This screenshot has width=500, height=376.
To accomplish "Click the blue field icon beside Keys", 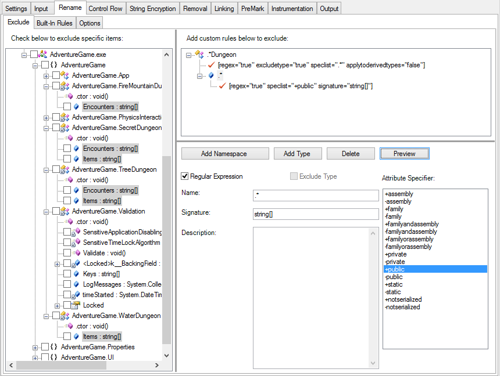I will tap(76, 274).
